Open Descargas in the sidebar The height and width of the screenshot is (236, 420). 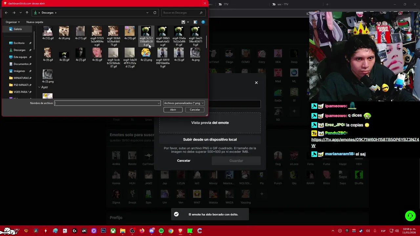pyautogui.click(x=19, y=50)
